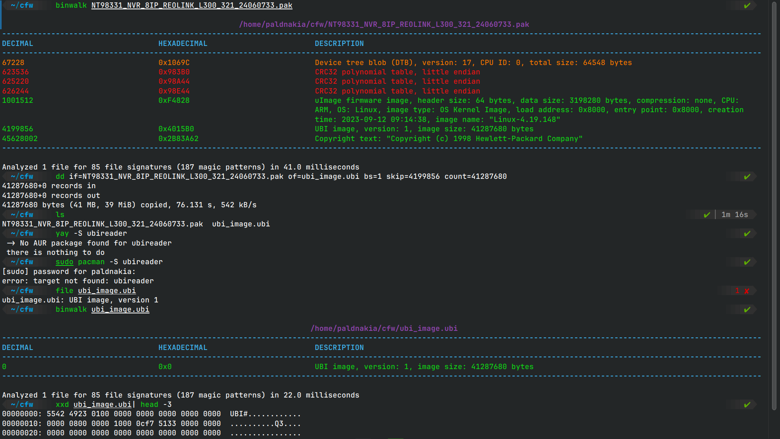The height and width of the screenshot is (439, 780).
Task: Click the 1m 16s execution time segment
Action: coord(734,215)
